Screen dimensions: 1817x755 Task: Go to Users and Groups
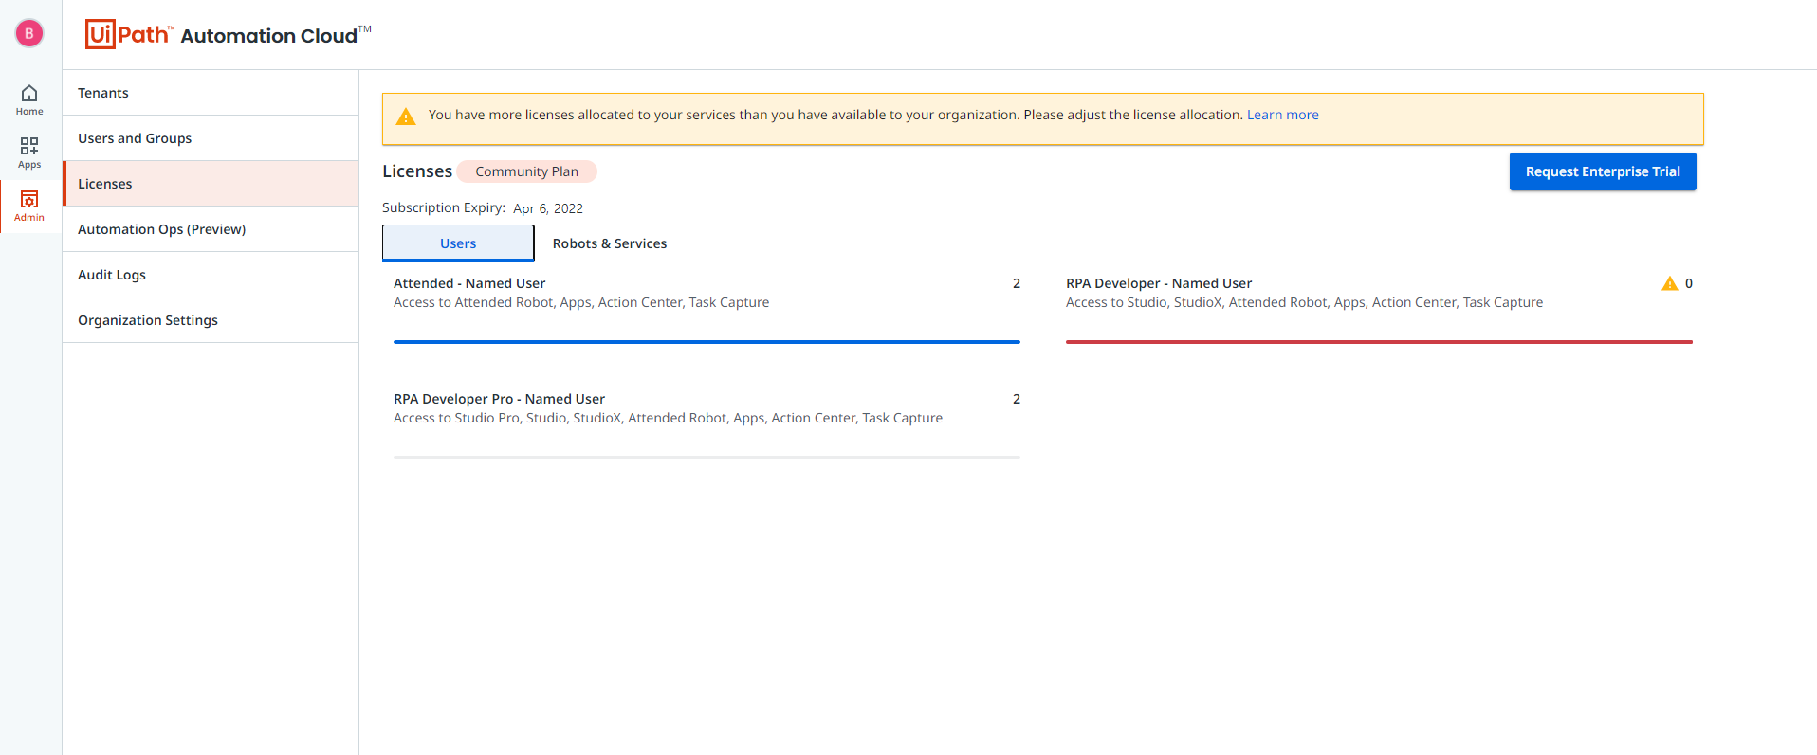pyautogui.click(x=135, y=138)
